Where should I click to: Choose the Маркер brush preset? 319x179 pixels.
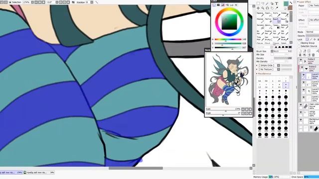pyautogui.click(x=260, y=20)
